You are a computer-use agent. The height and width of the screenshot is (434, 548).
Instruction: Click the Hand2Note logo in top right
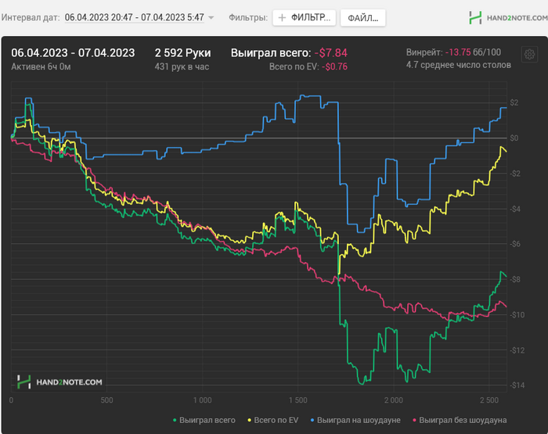pos(508,18)
